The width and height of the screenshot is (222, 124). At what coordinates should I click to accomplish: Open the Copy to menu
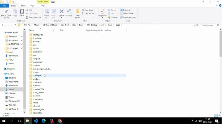point(53,14)
